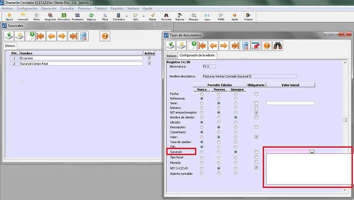Click the Suc. column header
The image size is (354, 200).
click(14, 53)
